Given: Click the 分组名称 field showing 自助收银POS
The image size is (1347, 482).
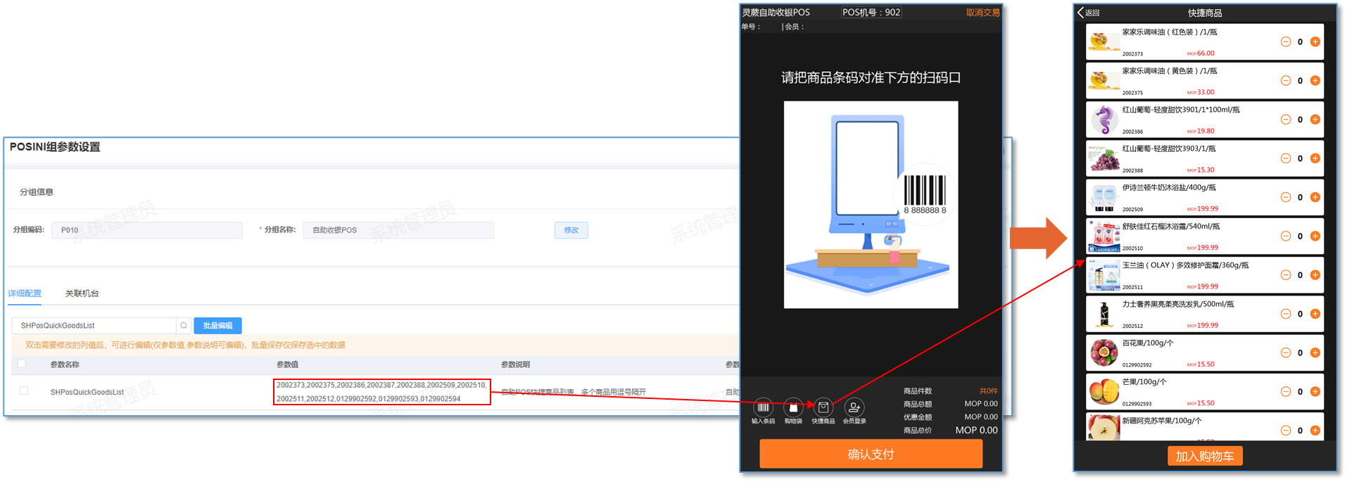Looking at the screenshot, I should point(398,230).
